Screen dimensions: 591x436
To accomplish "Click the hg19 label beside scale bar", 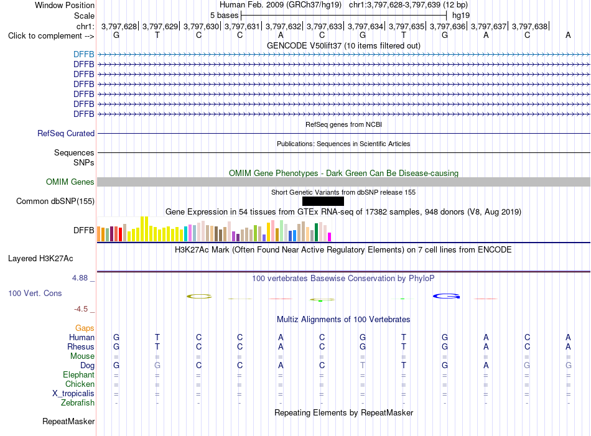I will (461, 16).
